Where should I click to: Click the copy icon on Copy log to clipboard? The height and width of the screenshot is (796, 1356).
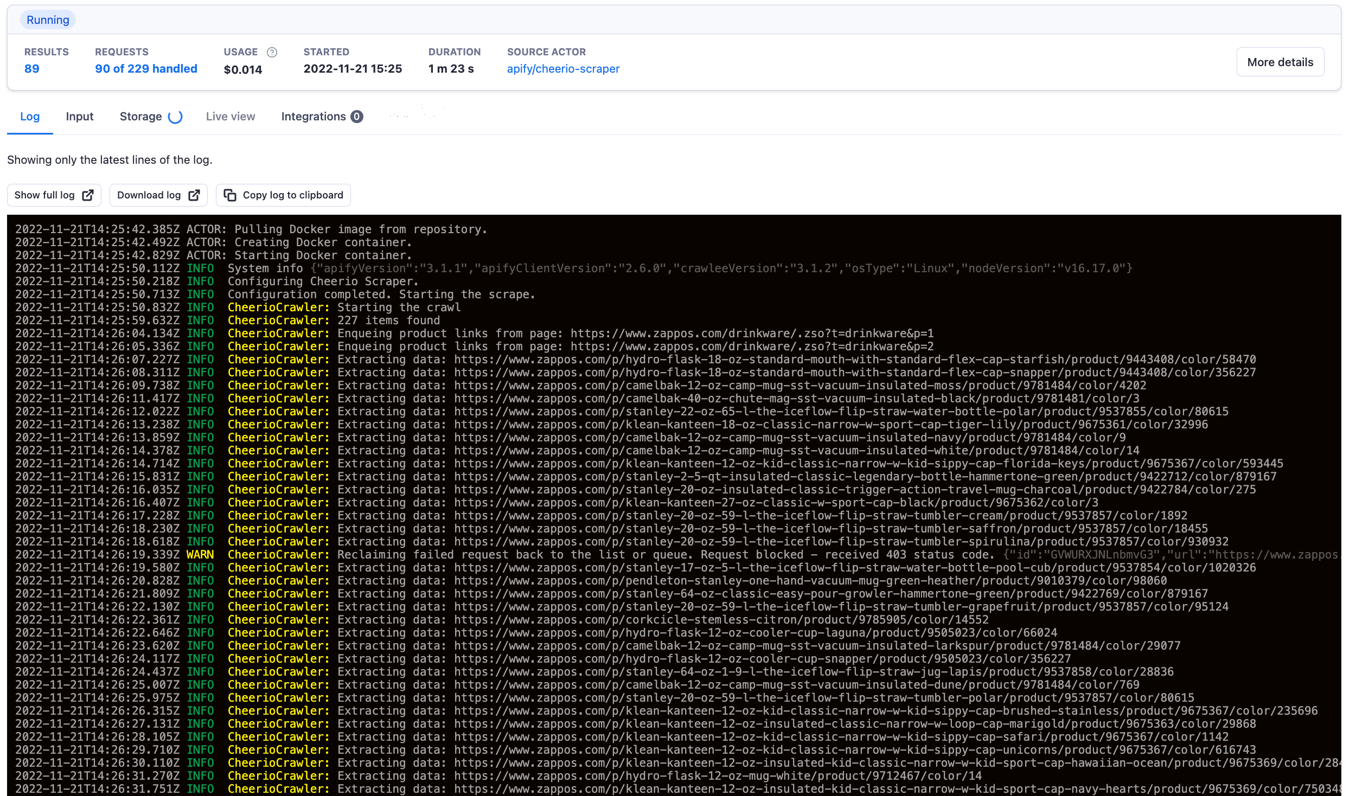(x=230, y=195)
